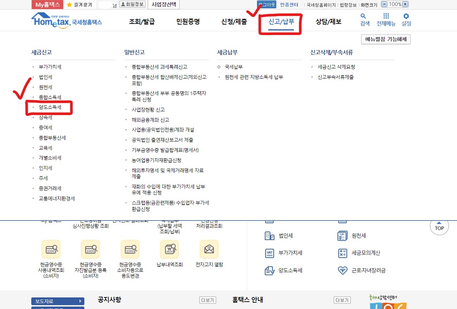Select the 보도자료 tab
Image resolution: width=457 pixels, height=309 pixels.
pyautogui.click(x=58, y=301)
